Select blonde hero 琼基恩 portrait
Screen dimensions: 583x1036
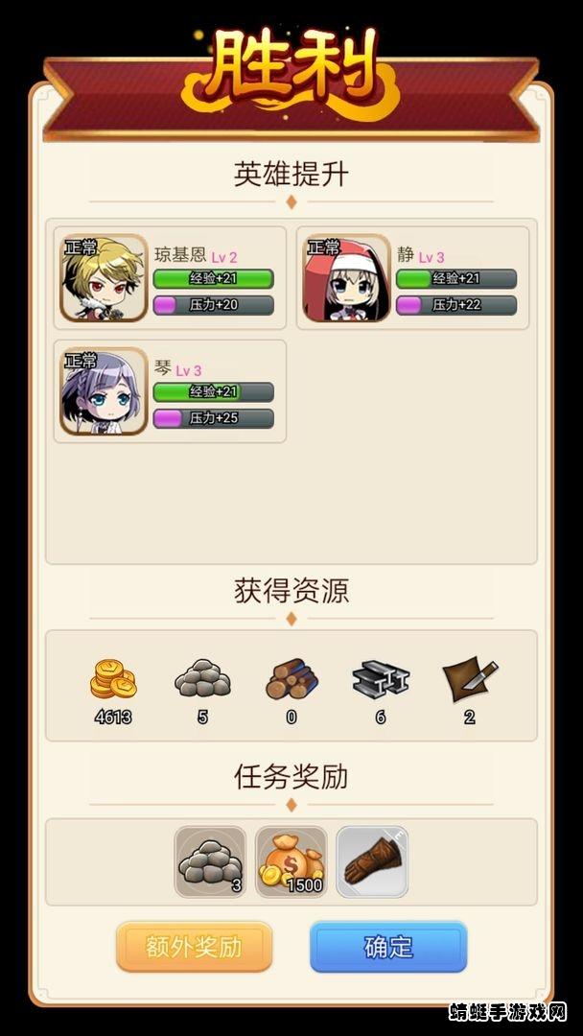[105, 277]
